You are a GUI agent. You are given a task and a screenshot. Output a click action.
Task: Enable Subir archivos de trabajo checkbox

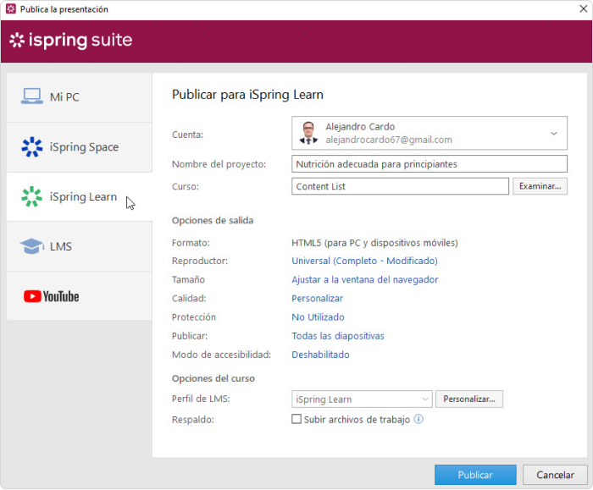[296, 419]
